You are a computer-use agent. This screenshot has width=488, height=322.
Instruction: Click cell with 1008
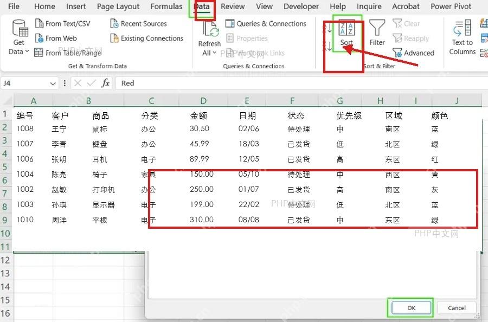point(25,128)
